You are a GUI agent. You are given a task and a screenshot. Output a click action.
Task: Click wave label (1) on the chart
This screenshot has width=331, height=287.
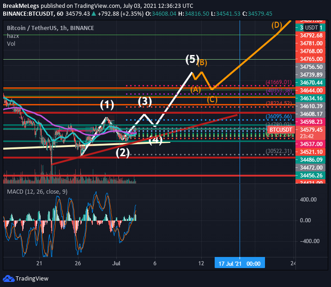[107, 104]
